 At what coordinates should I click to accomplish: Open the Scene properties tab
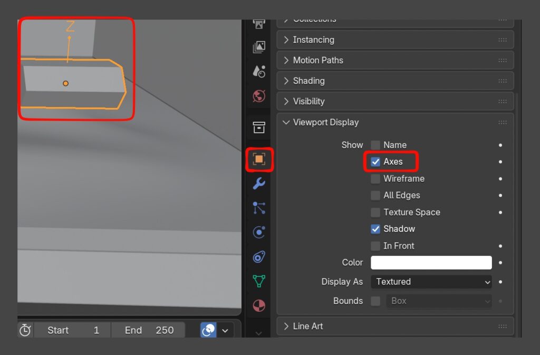click(259, 71)
